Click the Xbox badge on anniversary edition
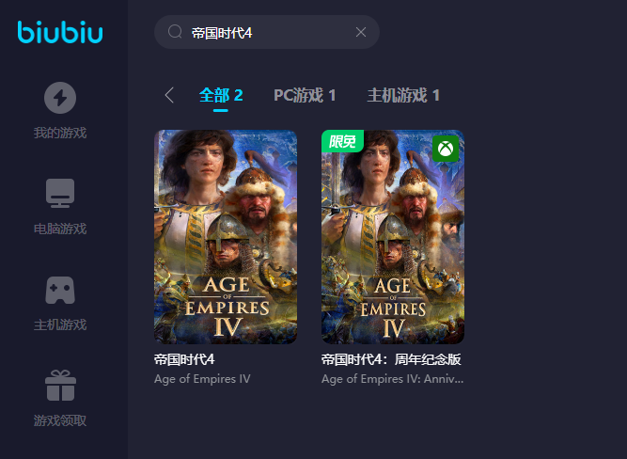This screenshot has height=459, width=627. [446, 149]
